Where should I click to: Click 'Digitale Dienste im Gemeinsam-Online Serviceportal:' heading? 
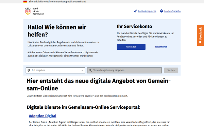(x=84, y=107)
